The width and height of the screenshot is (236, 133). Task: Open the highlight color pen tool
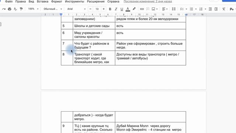134,9
